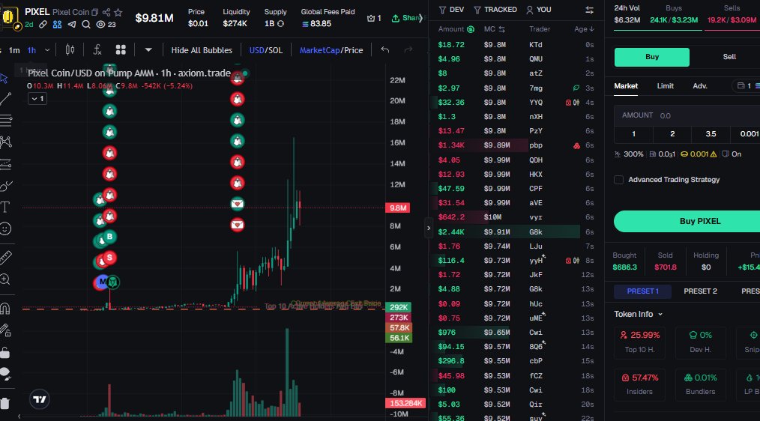This screenshot has width=760, height=421.
Task: Select the Text tool
Action: [5, 208]
